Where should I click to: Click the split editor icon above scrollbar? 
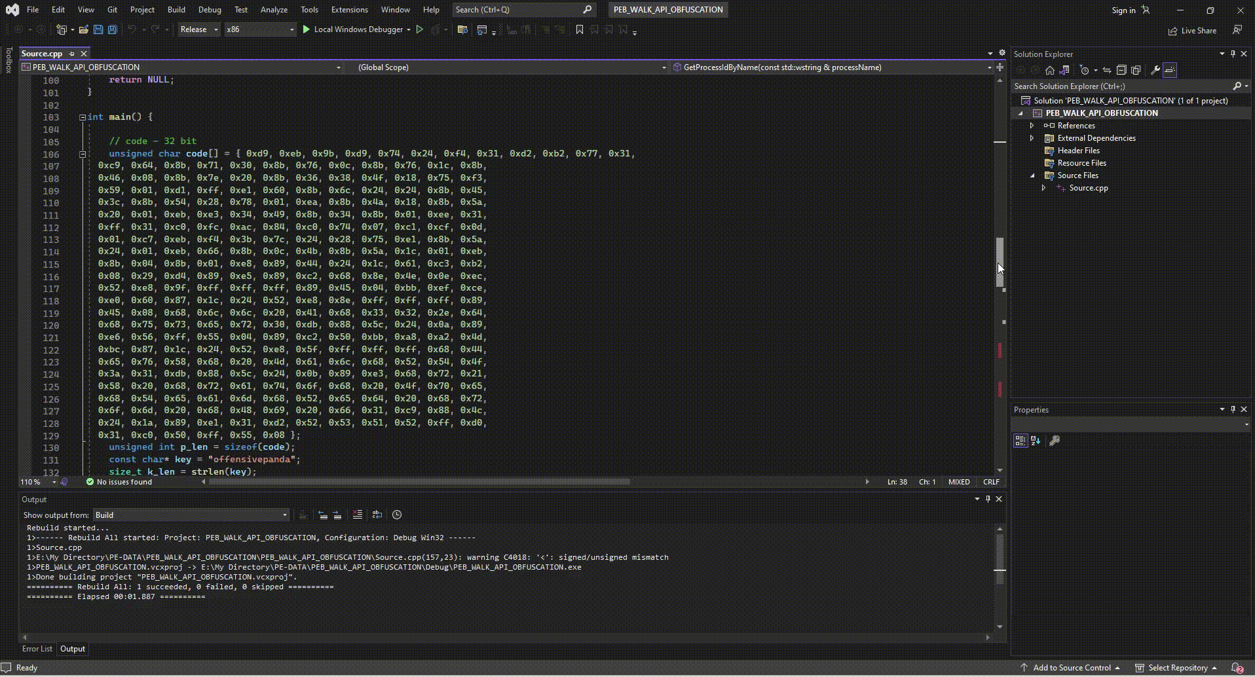[x=1000, y=67]
